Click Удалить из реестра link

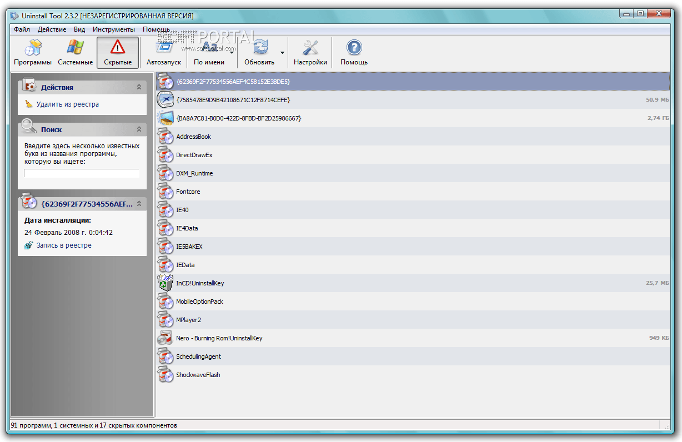pos(68,104)
